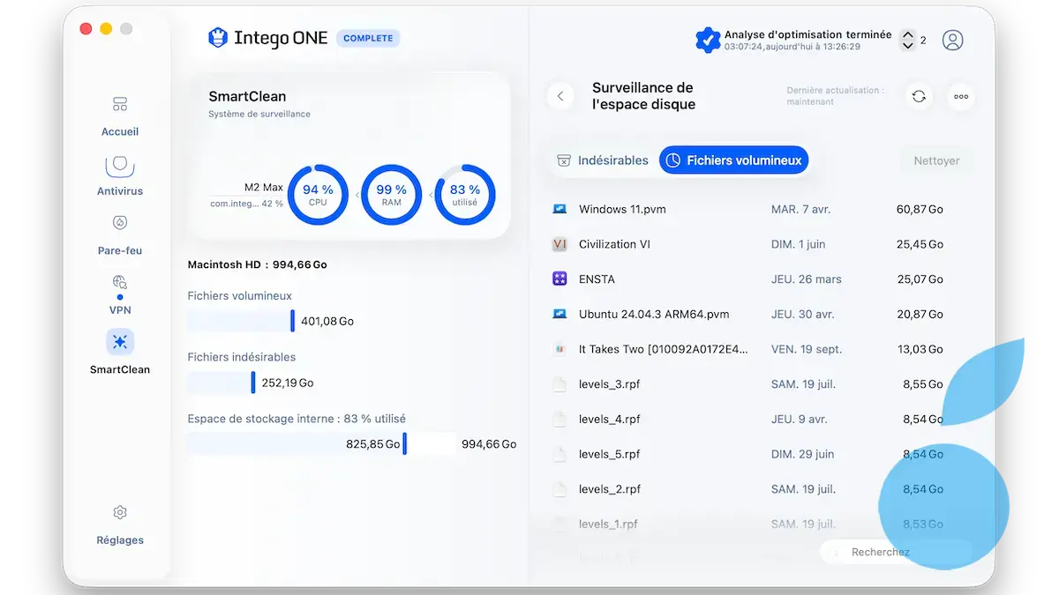The width and height of the screenshot is (1059, 595).
Task: Click the levels_4.rpf document icon
Action: point(559,420)
